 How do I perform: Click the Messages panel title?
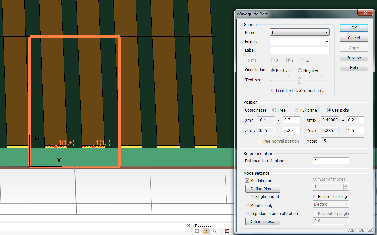click(x=203, y=225)
